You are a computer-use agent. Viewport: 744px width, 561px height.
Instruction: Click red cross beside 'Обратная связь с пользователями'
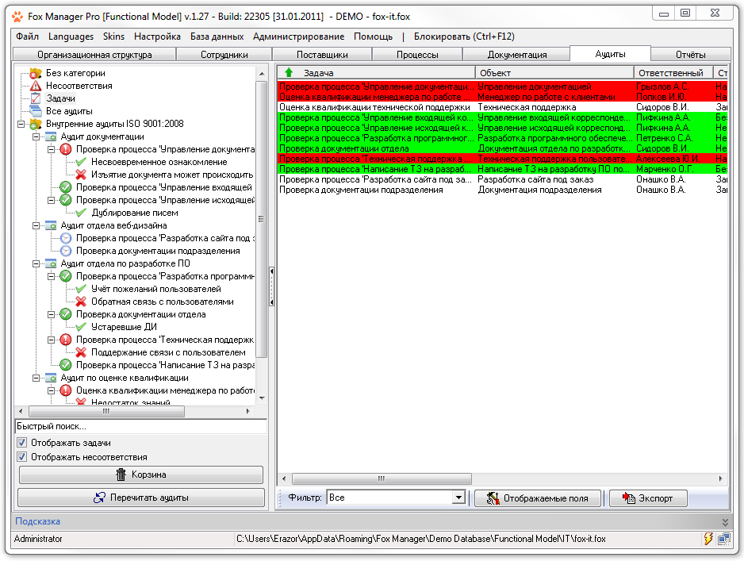pos(81,302)
